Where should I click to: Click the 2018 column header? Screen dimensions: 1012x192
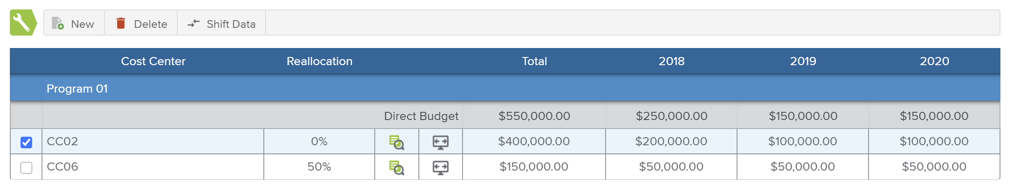pyautogui.click(x=671, y=61)
